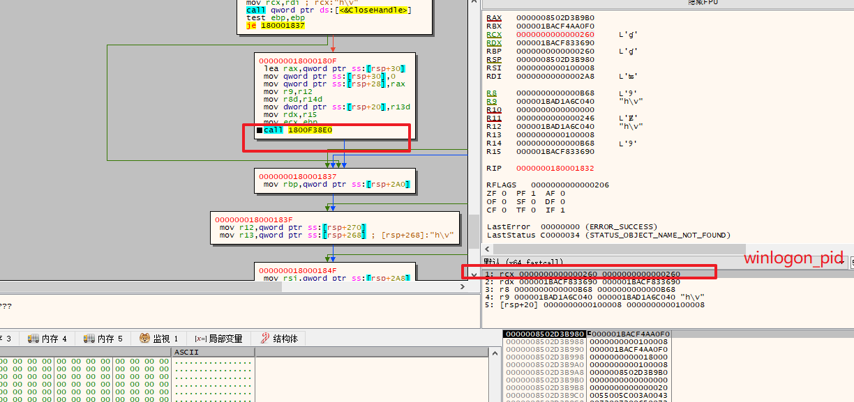Toggle the SF flag value

[x=533, y=201]
